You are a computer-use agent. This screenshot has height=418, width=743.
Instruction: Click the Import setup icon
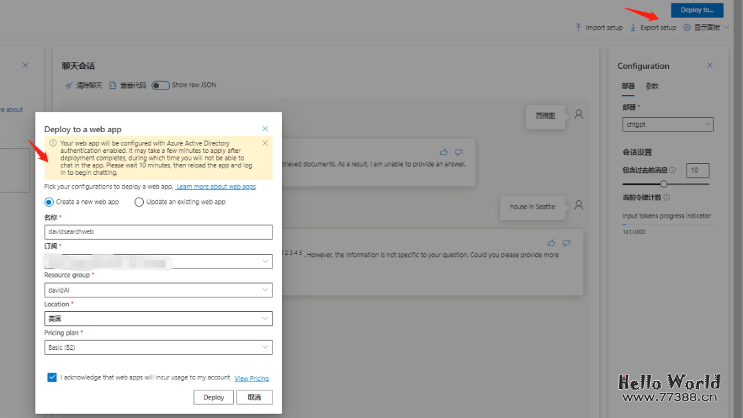(579, 28)
